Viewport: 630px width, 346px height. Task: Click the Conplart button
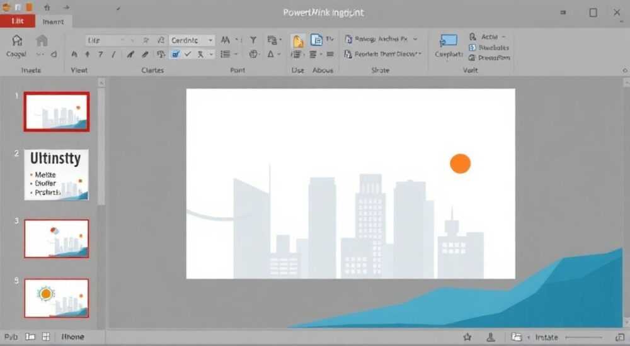(x=449, y=46)
